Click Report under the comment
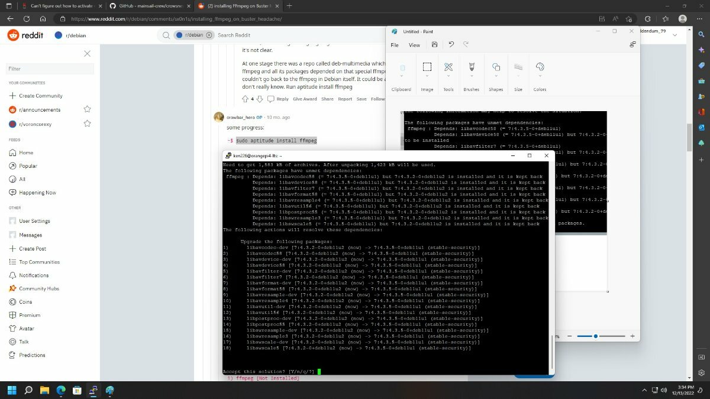Image resolution: width=710 pixels, height=399 pixels. pyautogui.click(x=345, y=99)
